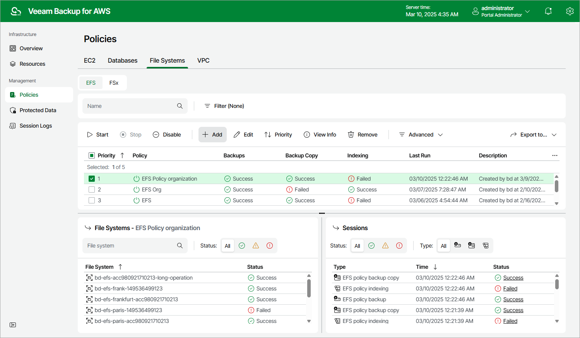Collapse the sidebar navigation panel
Image resolution: width=580 pixels, height=338 pixels.
(x=13, y=325)
